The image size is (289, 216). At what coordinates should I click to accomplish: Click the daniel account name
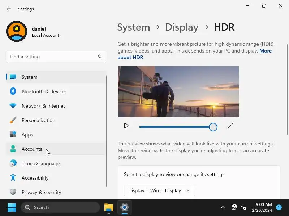pyautogui.click(x=39, y=29)
